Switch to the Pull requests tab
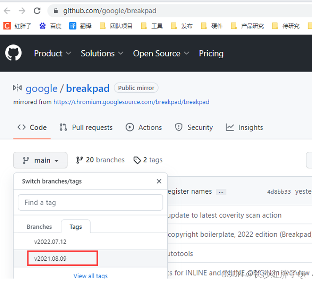This screenshot has height=283, width=313. (86, 127)
